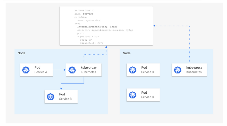Click the icon of the kube-proxy in the node without Service A
This screenshot has height=126, width=227.
point(178,70)
